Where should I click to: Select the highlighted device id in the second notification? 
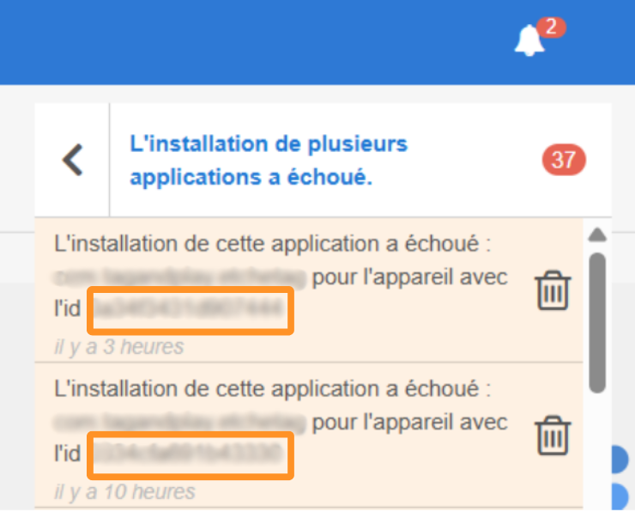point(190,454)
